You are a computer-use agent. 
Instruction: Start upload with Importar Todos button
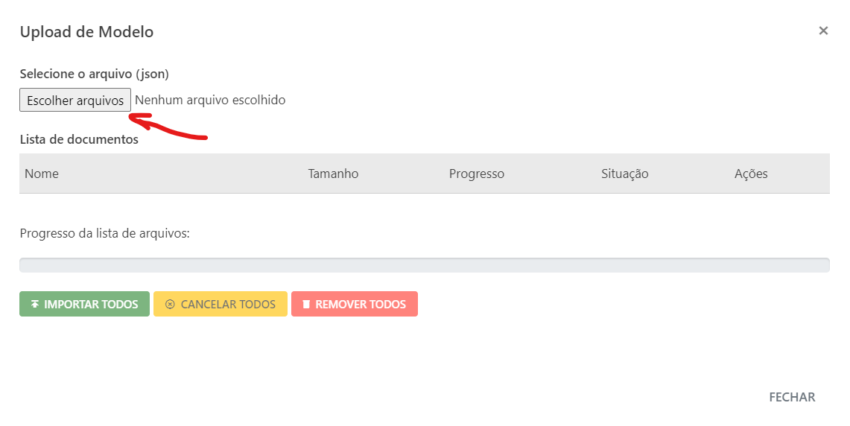[85, 304]
